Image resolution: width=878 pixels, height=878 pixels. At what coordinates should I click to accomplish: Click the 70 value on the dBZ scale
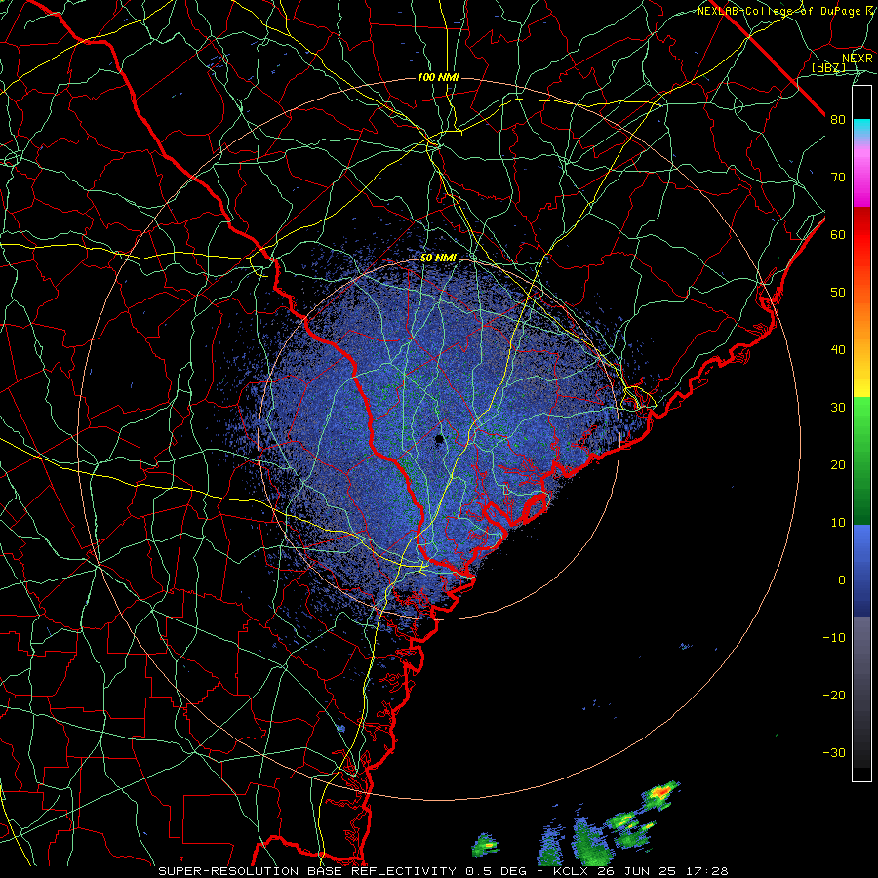tap(838, 178)
